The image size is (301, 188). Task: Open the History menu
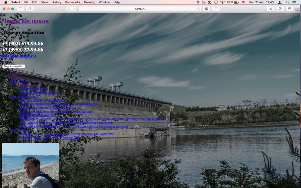57,2
